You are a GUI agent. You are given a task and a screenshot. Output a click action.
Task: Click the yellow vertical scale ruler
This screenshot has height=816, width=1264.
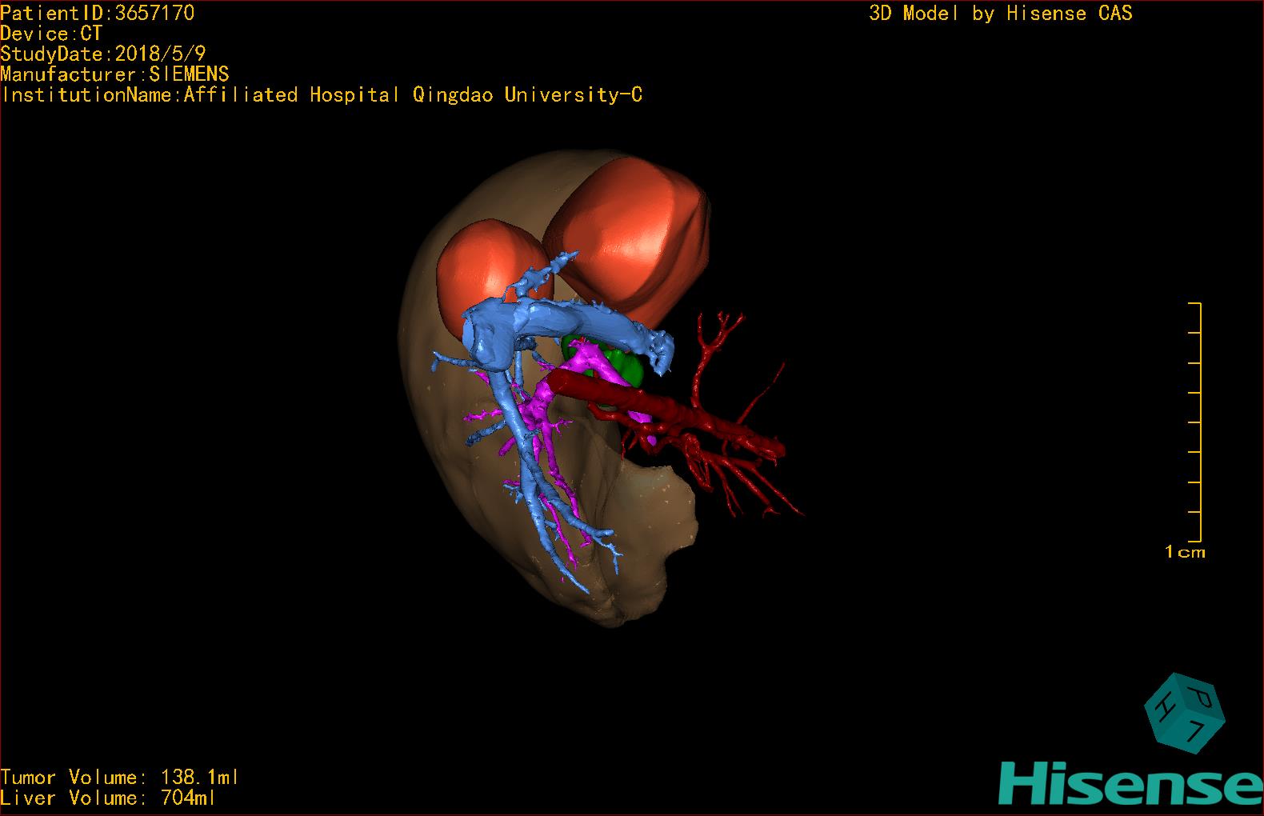[x=1195, y=422]
